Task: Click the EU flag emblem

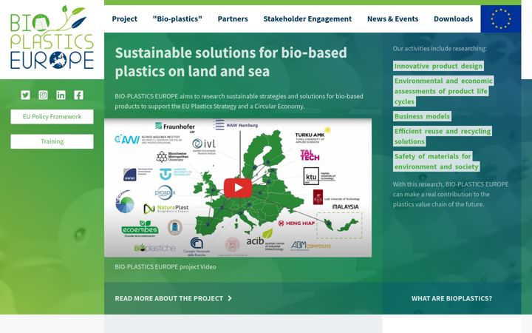Action: coord(501,18)
